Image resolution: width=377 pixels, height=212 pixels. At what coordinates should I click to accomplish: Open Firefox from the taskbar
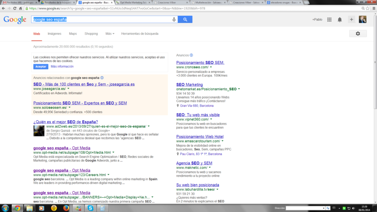click(66, 208)
